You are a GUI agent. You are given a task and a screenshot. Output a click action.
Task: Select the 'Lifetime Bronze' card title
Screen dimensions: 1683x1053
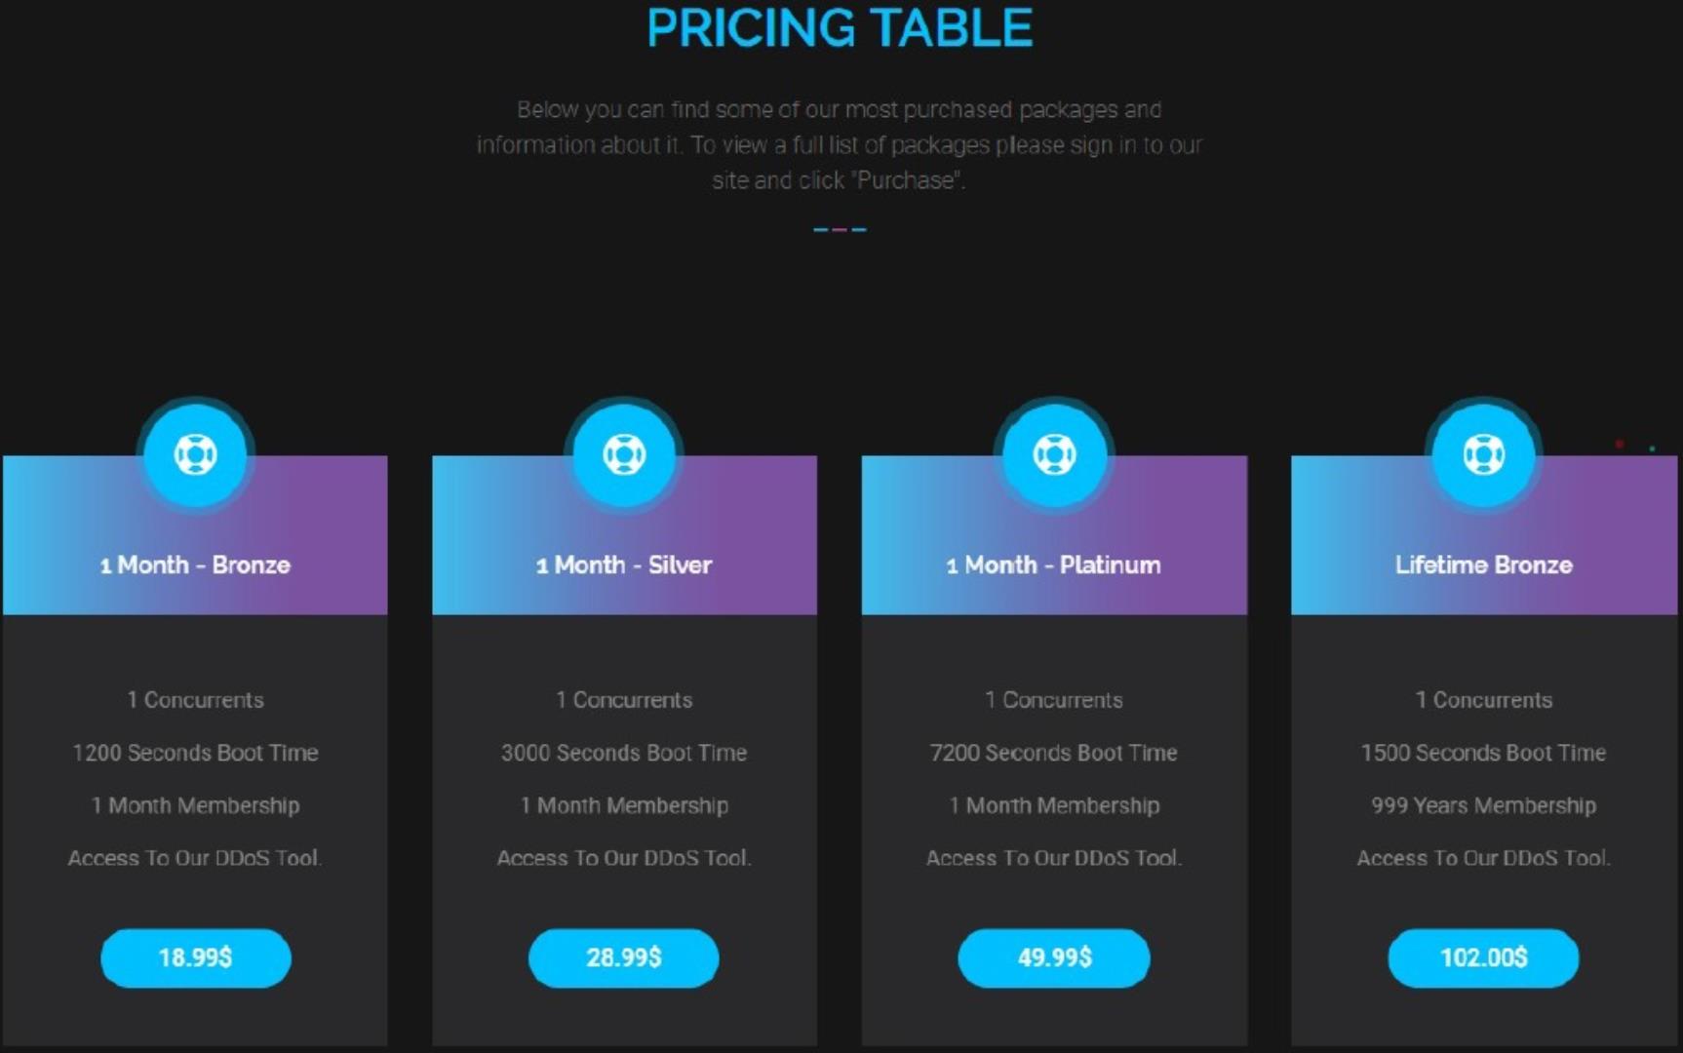[1483, 565]
